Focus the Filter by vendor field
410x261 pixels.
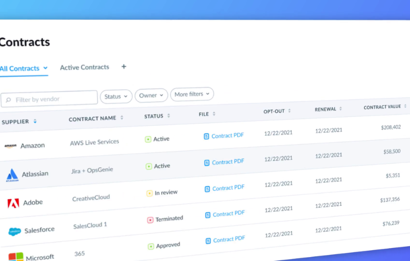click(49, 99)
